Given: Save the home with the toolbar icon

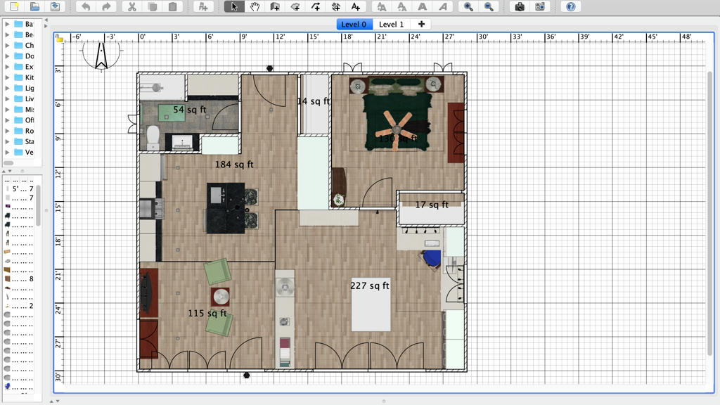Looking at the screenshot, I should (55, 6).
